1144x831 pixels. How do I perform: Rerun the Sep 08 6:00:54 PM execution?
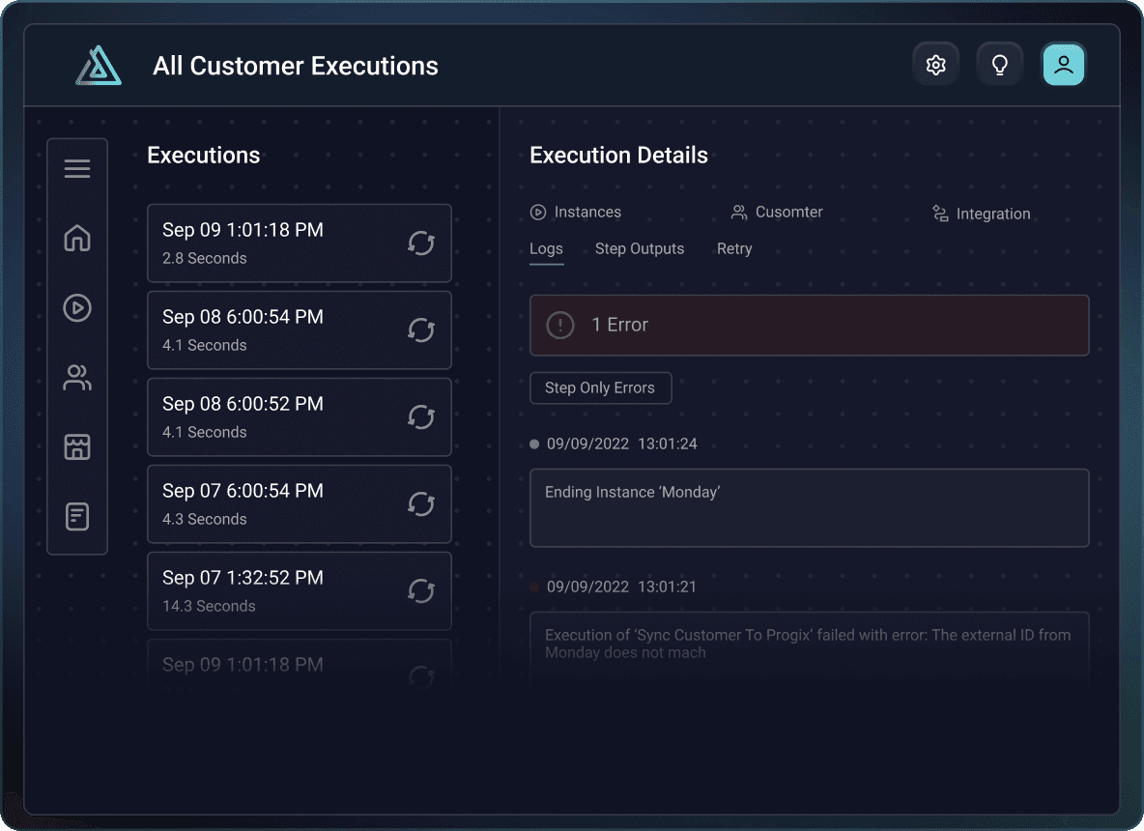tap(421, 330)
